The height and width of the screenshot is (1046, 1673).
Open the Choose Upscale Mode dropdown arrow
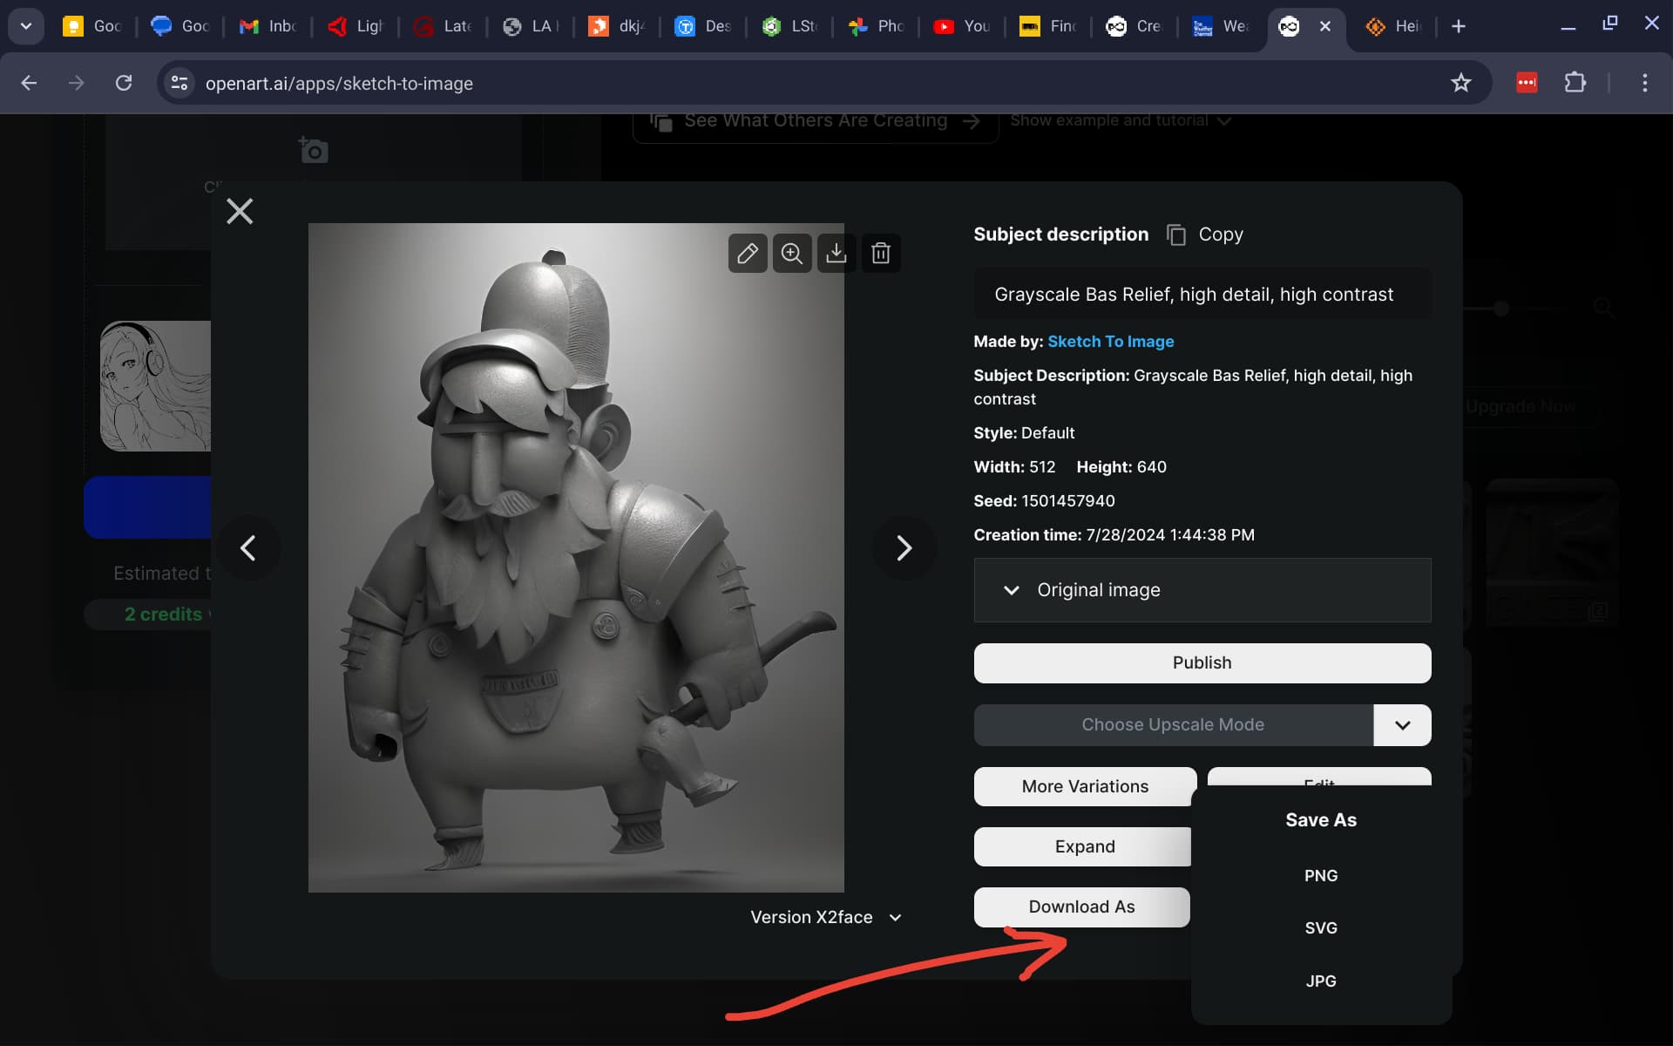(1402, 725)
